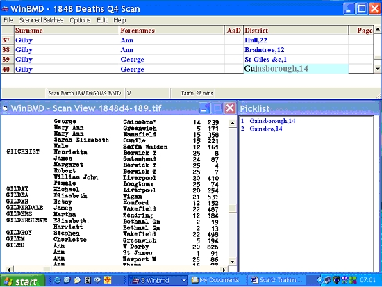
Task: Click the Scan View title bar icon
Action: pyautogui.click(x=5, y=108)
